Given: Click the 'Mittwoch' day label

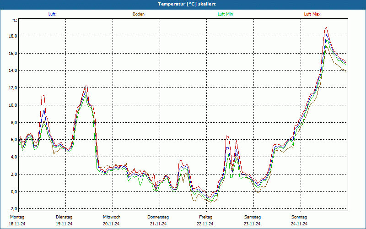Looking at the screenshot, I should pyautogui.click(x=112, y=217).
